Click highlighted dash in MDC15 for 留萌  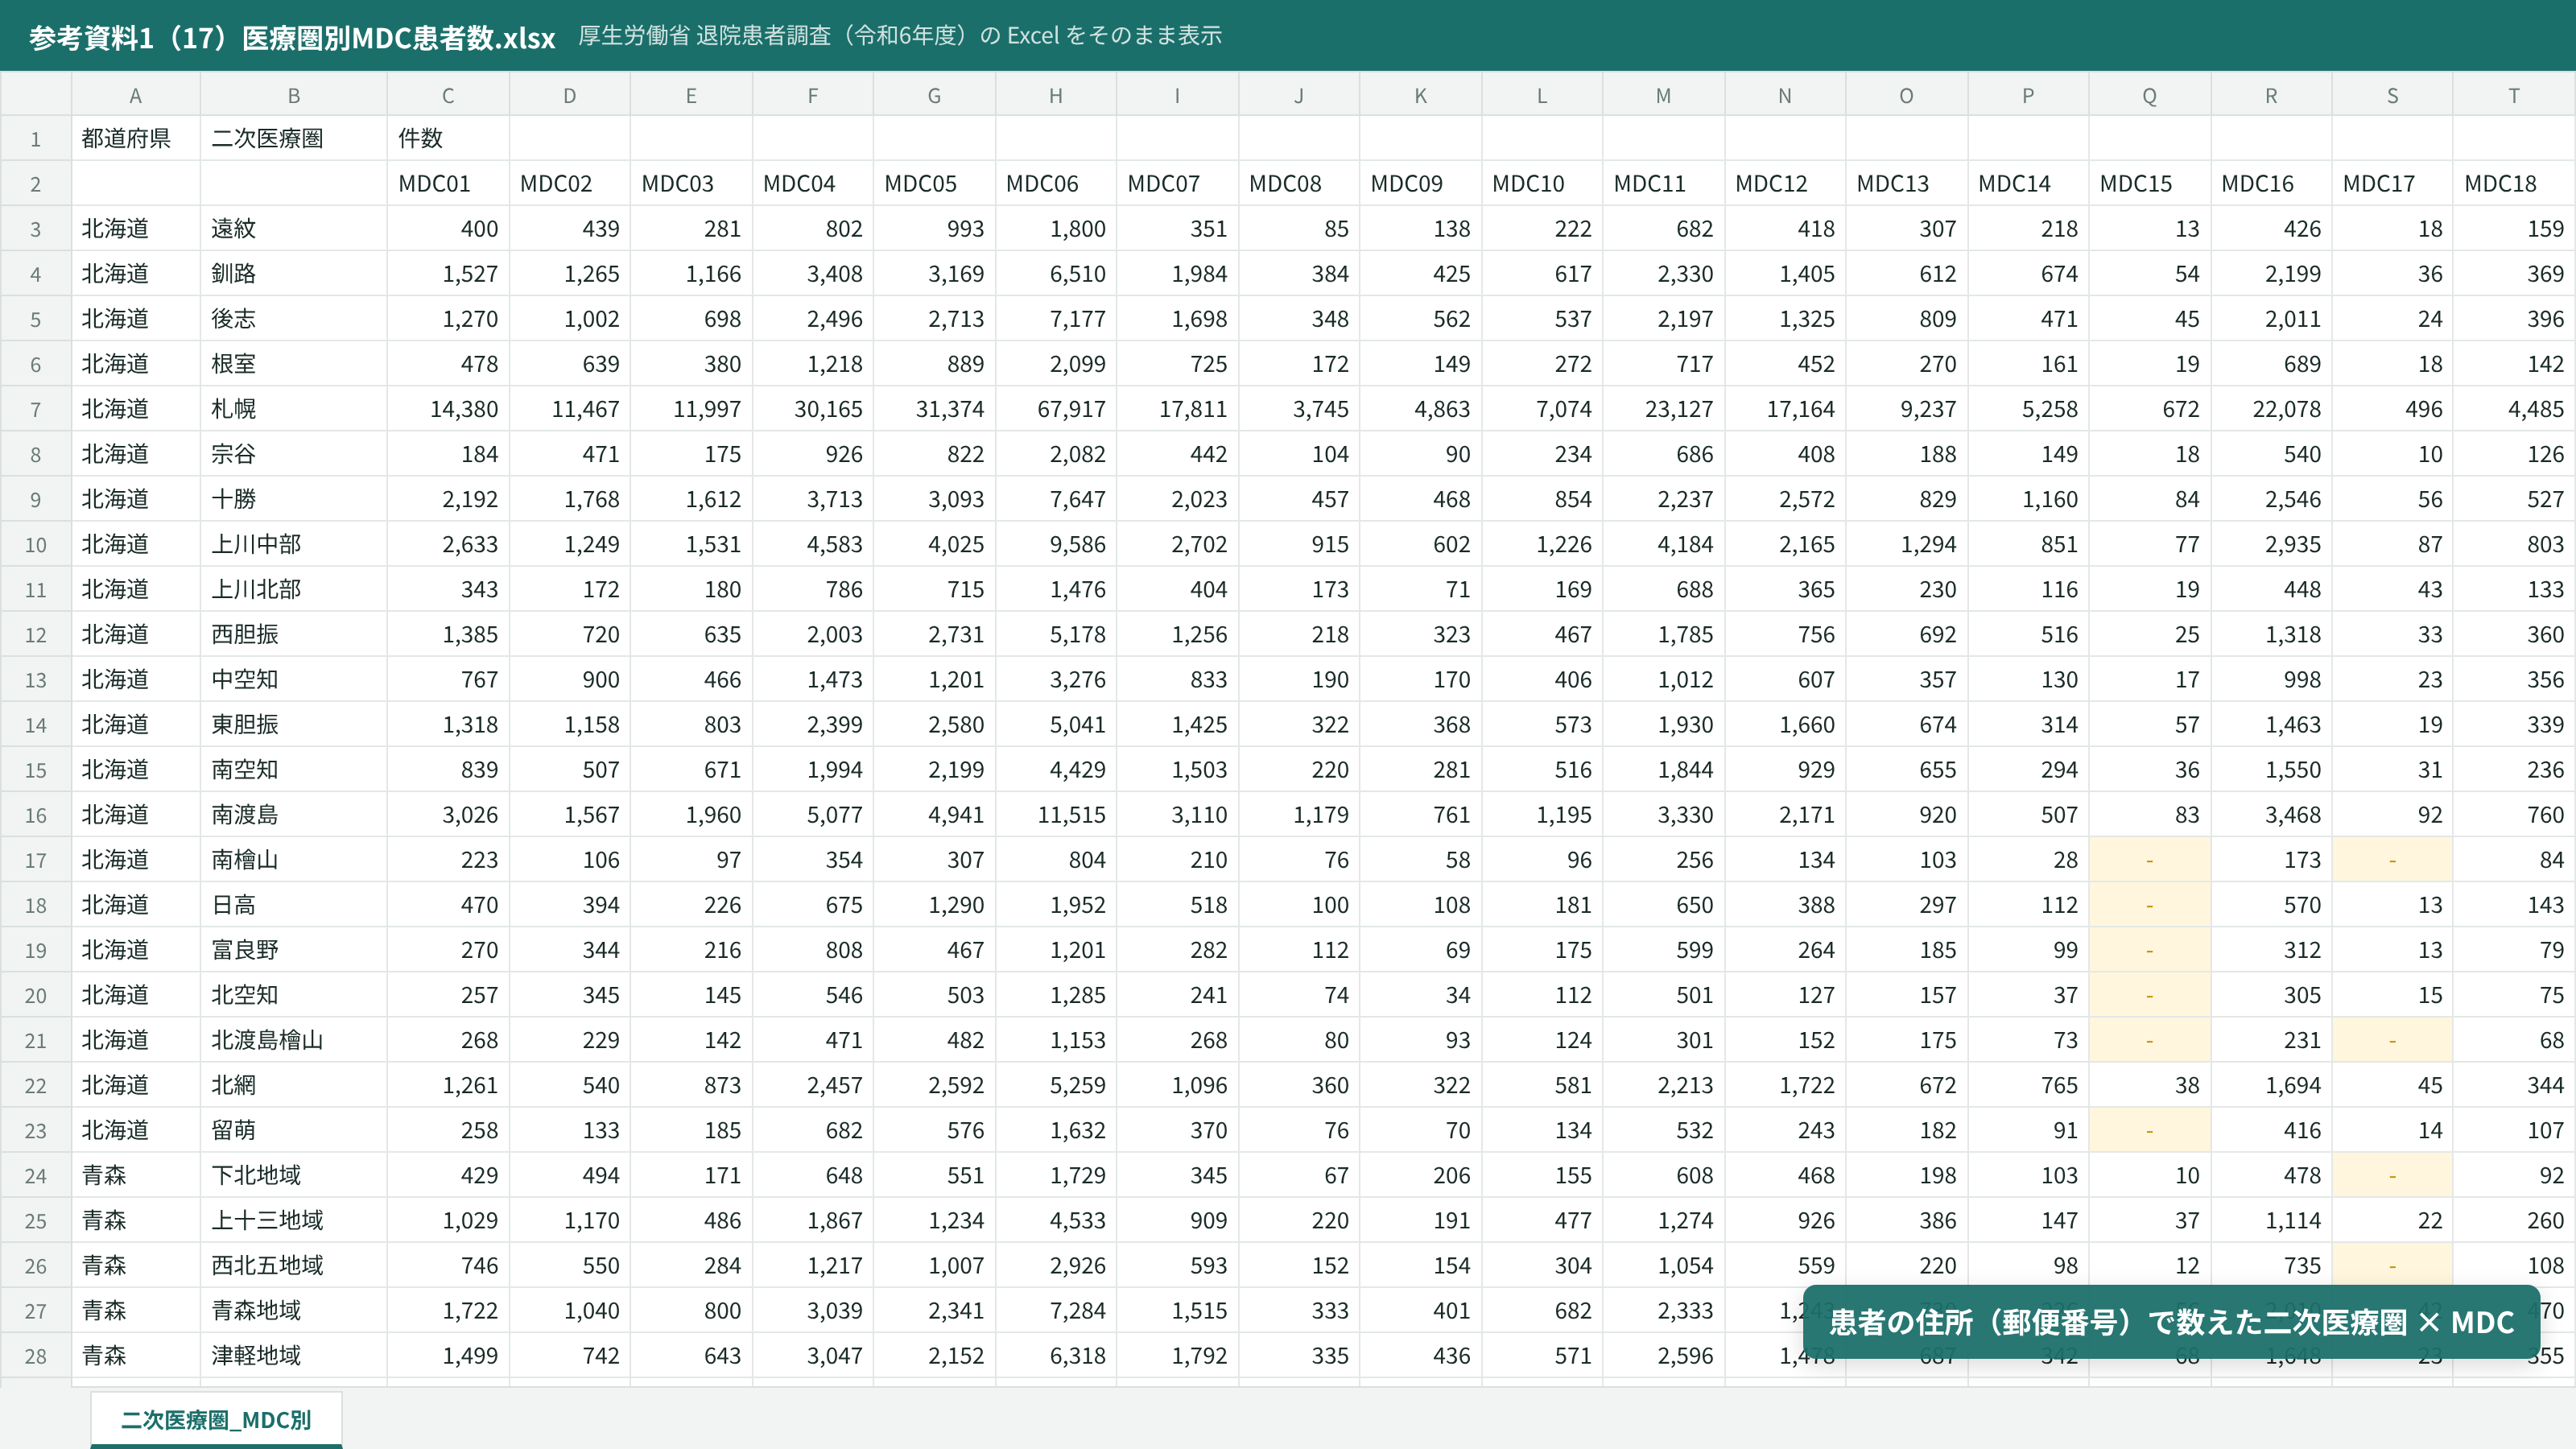click(2150, 1131)
